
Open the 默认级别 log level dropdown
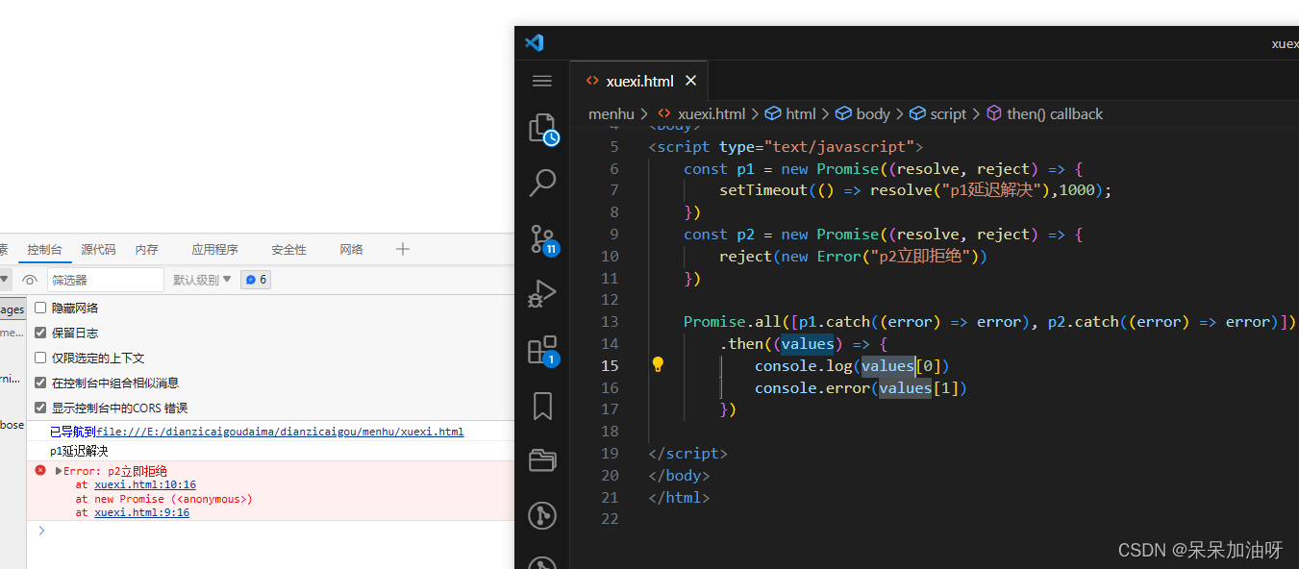coord(202,280)
